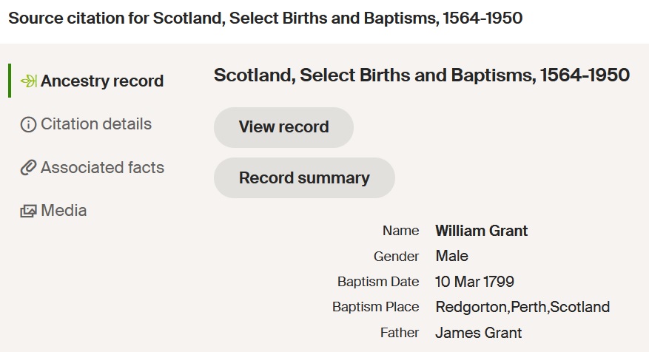Click the Record summary button

click(x=304, y=178)
